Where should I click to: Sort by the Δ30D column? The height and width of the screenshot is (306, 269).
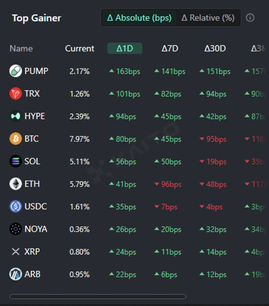tap(215, 48)
